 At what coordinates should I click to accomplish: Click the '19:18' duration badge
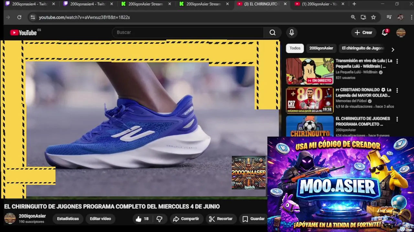pyautogui.click(x=327, y=110)
